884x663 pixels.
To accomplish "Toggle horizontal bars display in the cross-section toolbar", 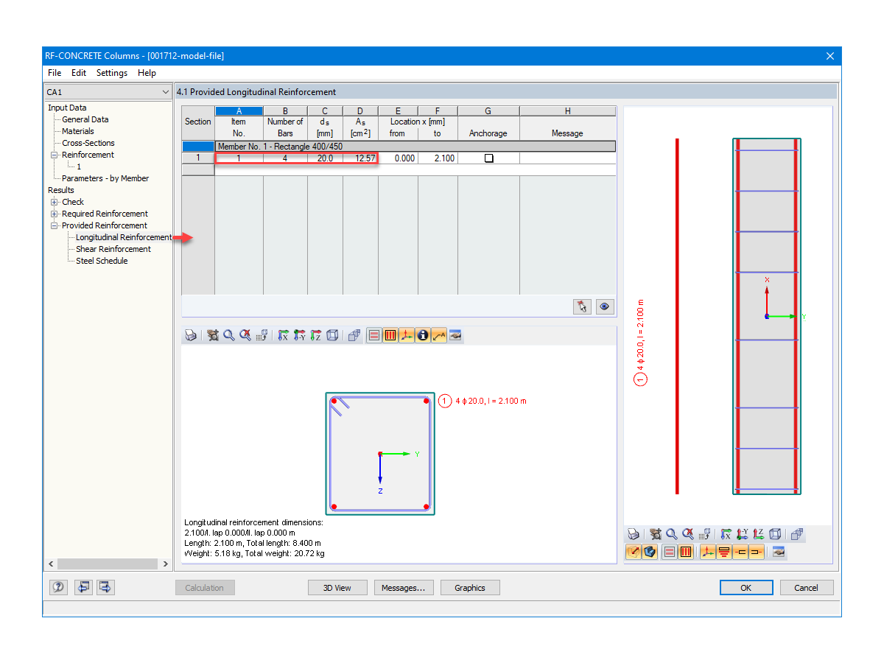I will (374, 335).
